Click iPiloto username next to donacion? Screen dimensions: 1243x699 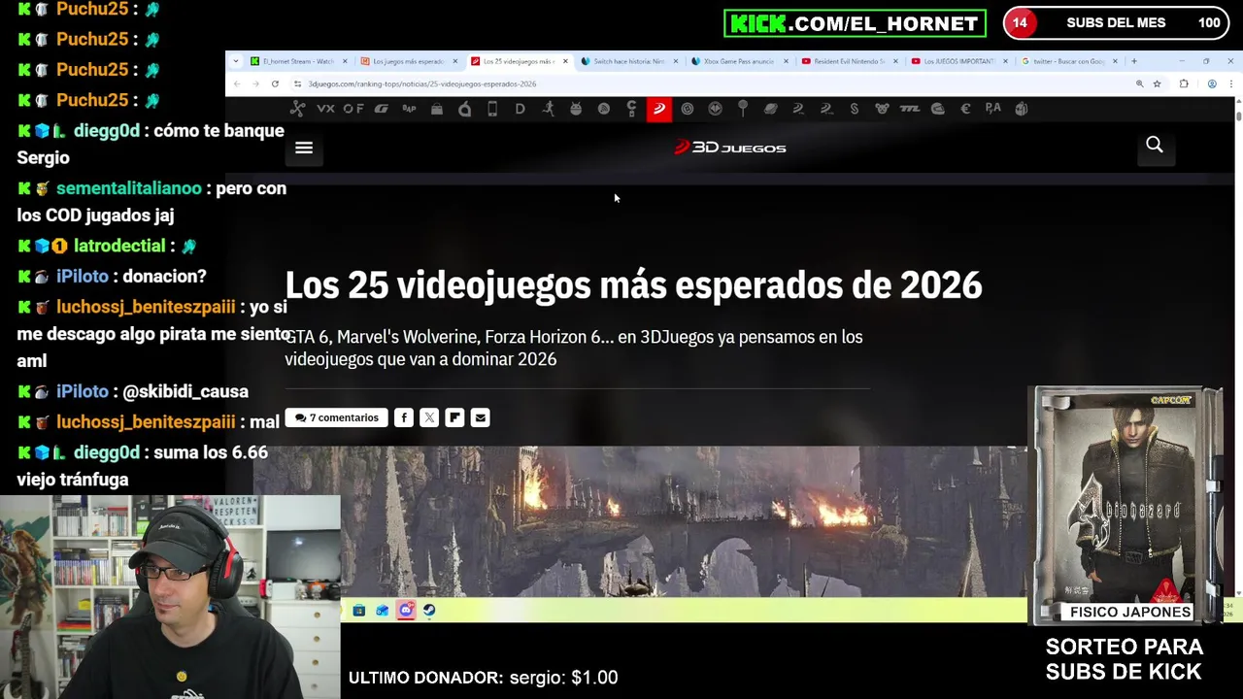pos(83,276)
